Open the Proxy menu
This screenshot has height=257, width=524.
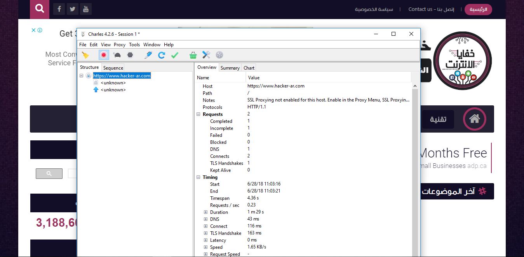[120, 45]
